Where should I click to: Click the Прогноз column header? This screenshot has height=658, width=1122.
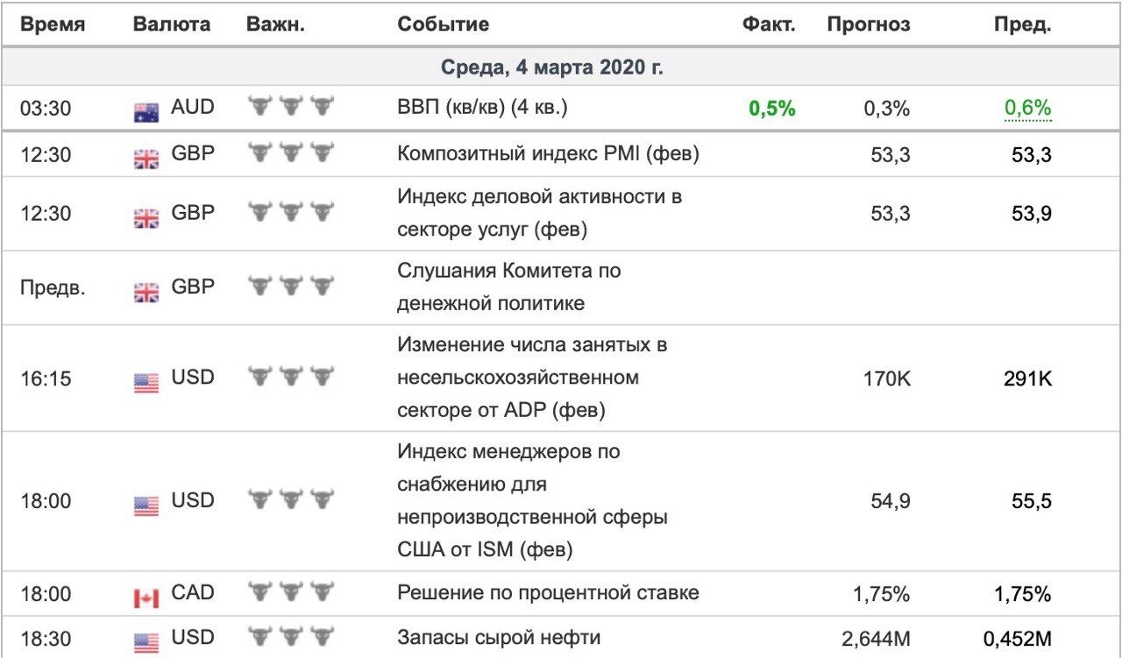coord(869,25)
